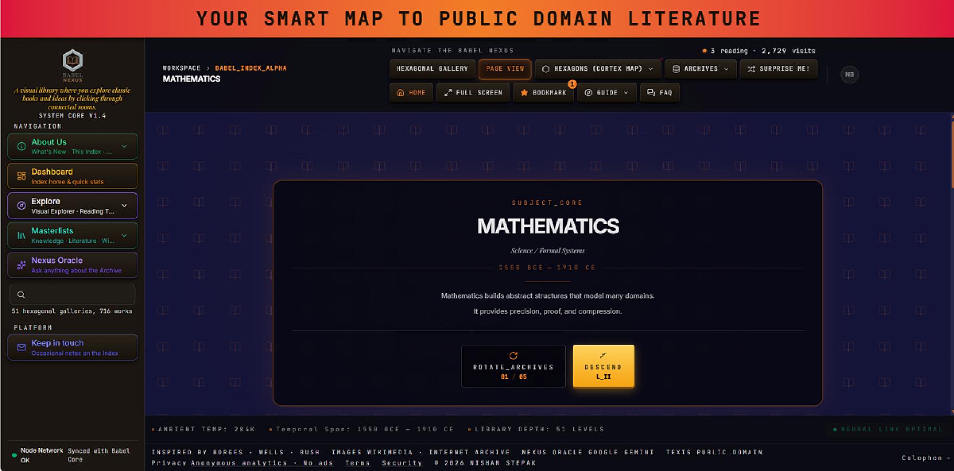The image size is (954, 471).
Task: Click the Explore compass icon
Action: [x=21, y=206]
